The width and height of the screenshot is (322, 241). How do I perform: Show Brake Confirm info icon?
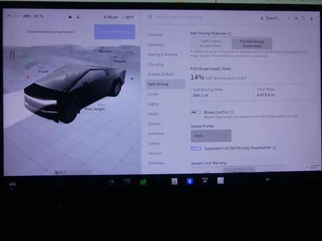pos(231,112)
